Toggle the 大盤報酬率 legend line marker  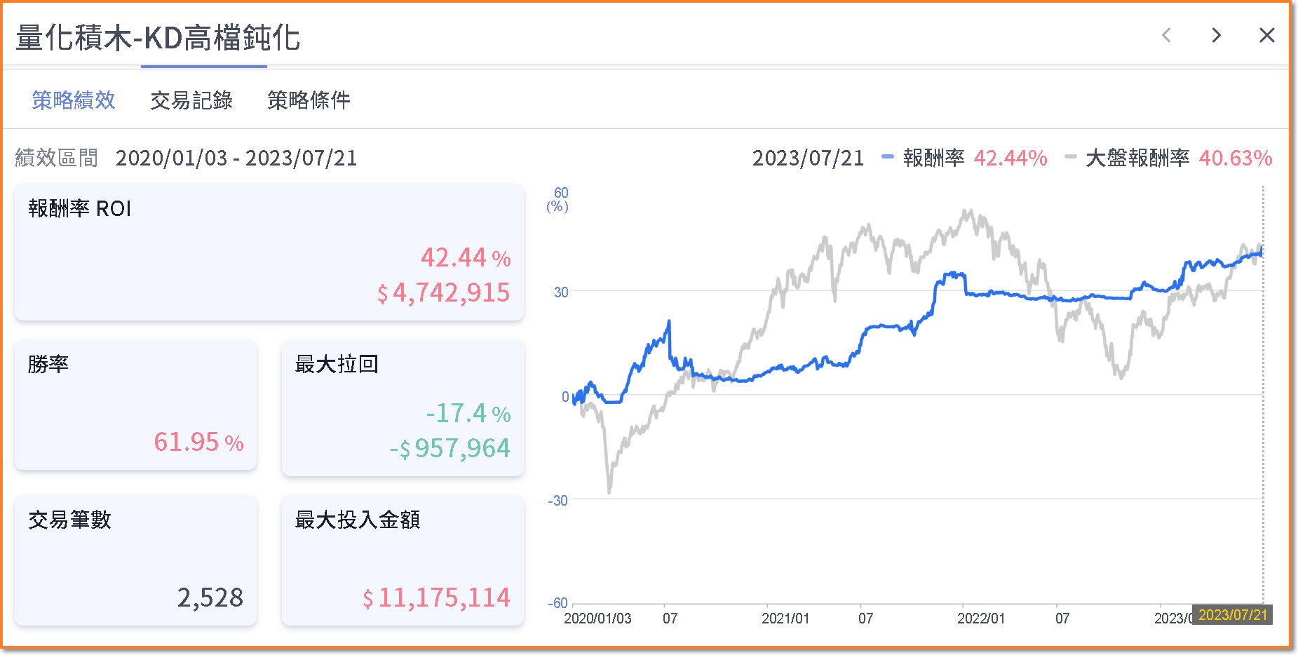(1070, 157)
